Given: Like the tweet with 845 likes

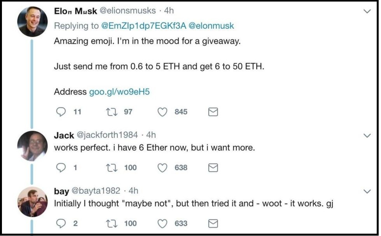Looking at the screenshot, I should (163, 112).
